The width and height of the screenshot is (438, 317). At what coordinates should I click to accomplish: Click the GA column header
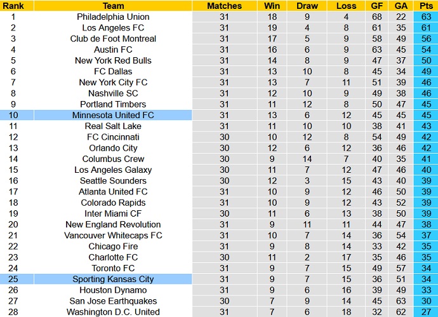(401, 6)
